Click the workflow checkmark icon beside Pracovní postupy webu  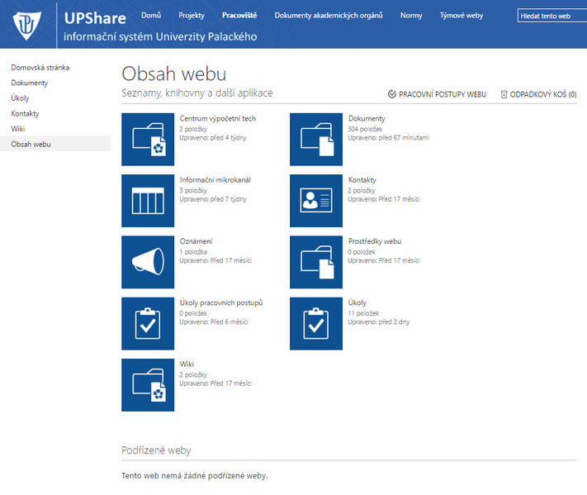[392, 94]
